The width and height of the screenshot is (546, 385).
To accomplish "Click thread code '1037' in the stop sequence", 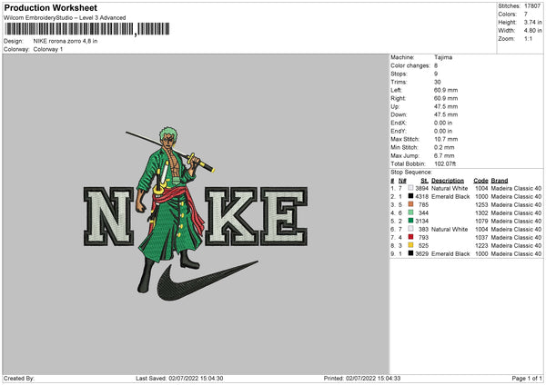I will [x=481, y=237].
